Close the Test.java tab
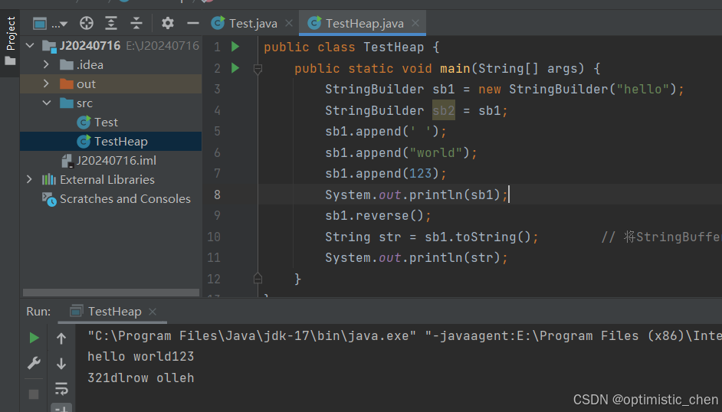The width and height of the screenshot is (722, 412). coord(289,23)
